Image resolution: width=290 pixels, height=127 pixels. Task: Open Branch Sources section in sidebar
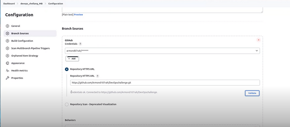[30, 33]
